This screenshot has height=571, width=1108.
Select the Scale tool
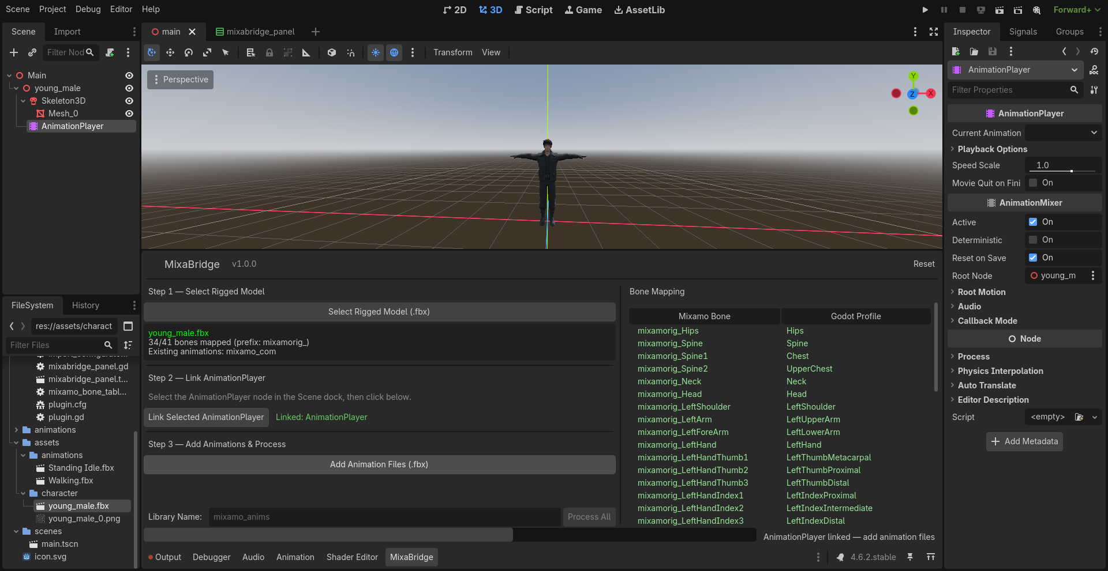[x=207, y=52]
